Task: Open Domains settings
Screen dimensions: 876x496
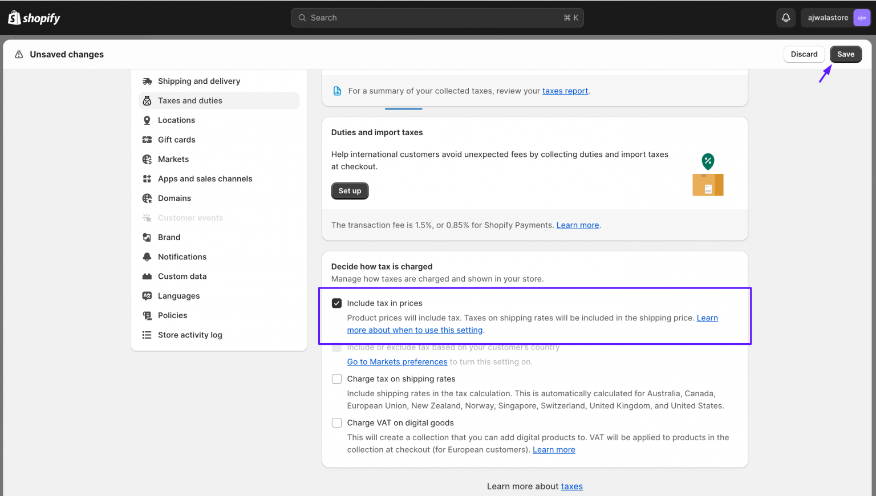Action: click(x=174, y=198)
